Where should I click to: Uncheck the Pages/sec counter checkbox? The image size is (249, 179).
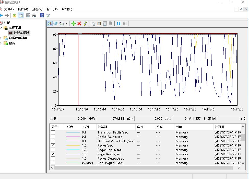tap(53, 146)
